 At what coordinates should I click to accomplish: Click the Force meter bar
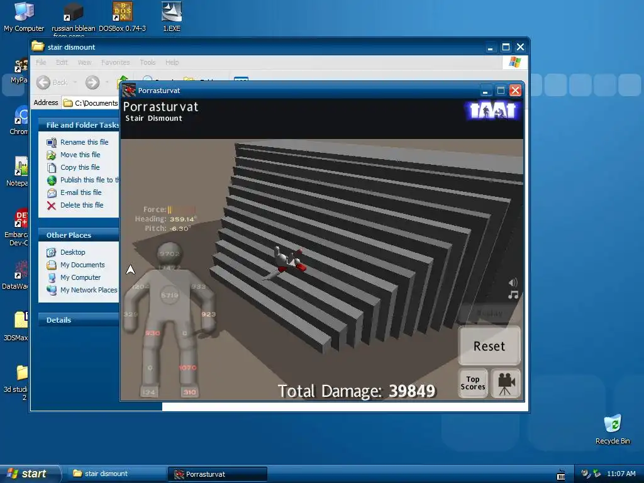click(181, 209)
